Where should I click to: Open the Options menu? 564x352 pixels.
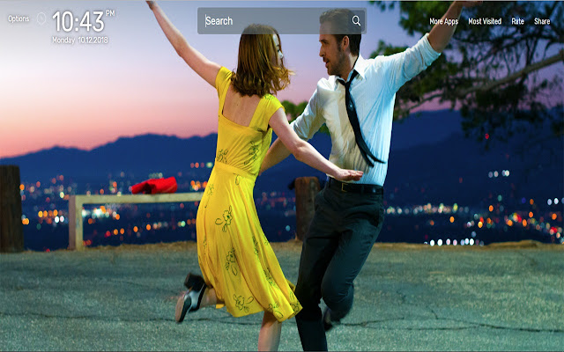click(x=19, y=18)
